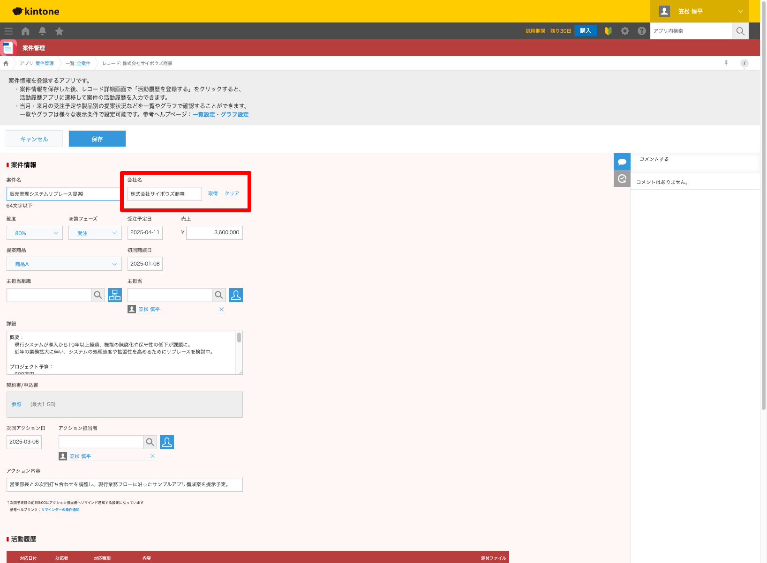This screenshot has height=563, width=767.
Task: Click the 取得 lookup link
Action: 213,193
